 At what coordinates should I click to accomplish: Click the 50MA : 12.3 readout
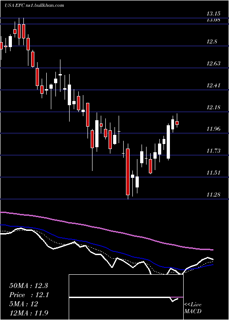tap(28, 286)
